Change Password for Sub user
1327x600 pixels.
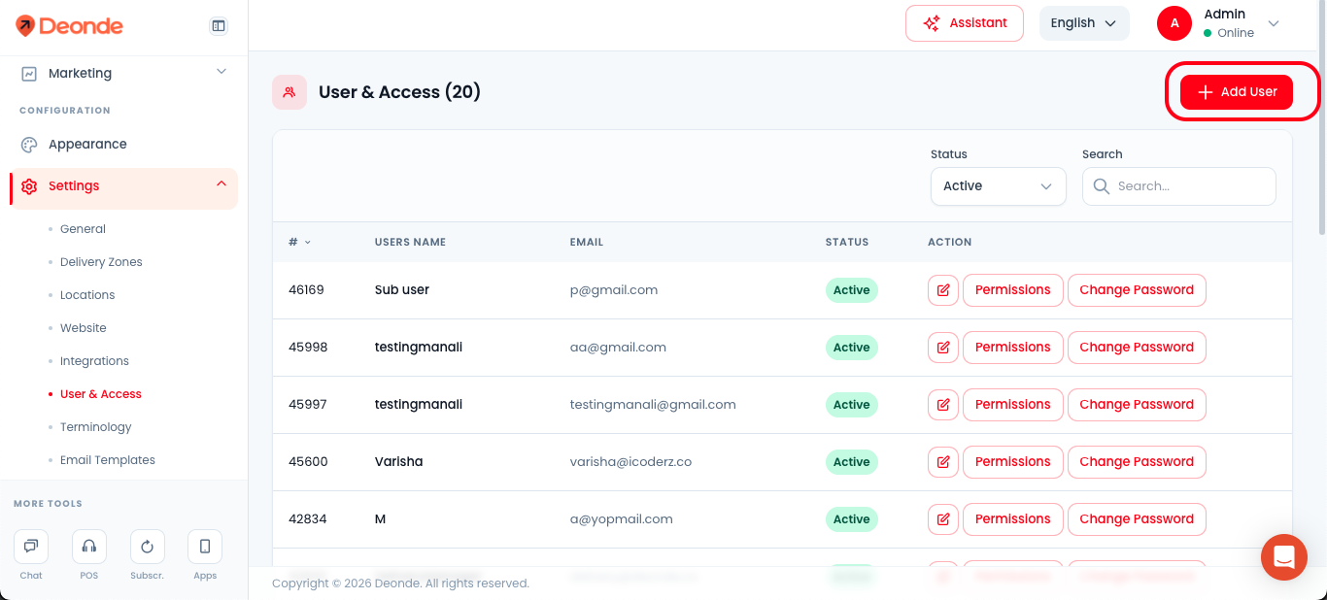(x=1137, y=290)
